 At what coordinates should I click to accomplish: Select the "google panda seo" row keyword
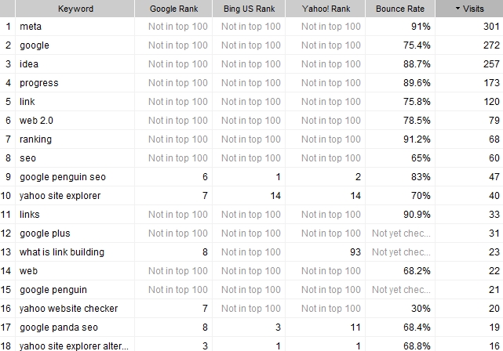pos(59,327)
